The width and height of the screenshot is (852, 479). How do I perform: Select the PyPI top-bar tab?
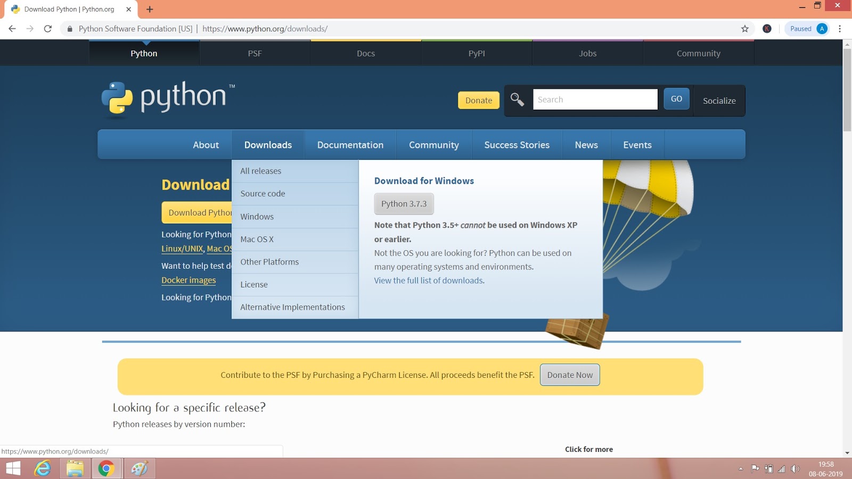pos(477,53)
